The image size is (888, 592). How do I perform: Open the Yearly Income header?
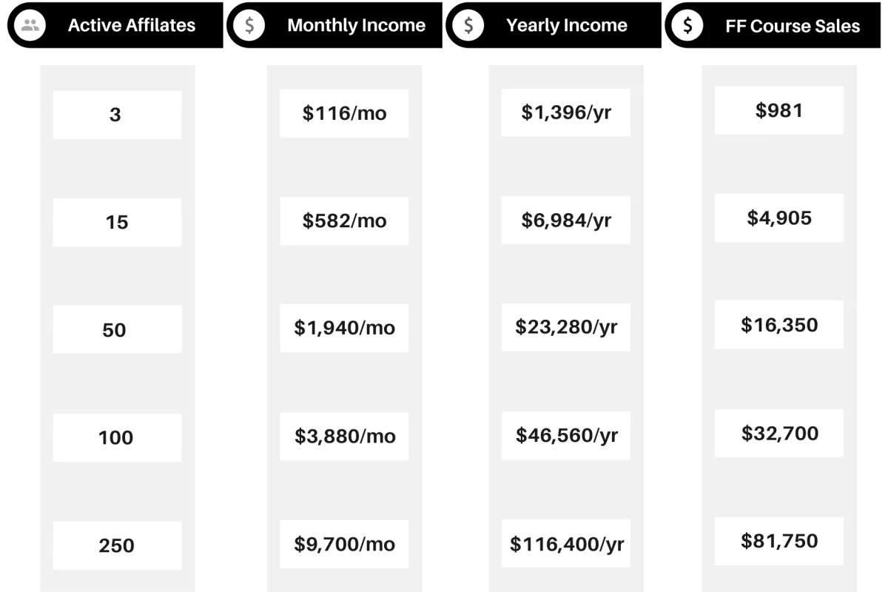(x=553, y=25)
